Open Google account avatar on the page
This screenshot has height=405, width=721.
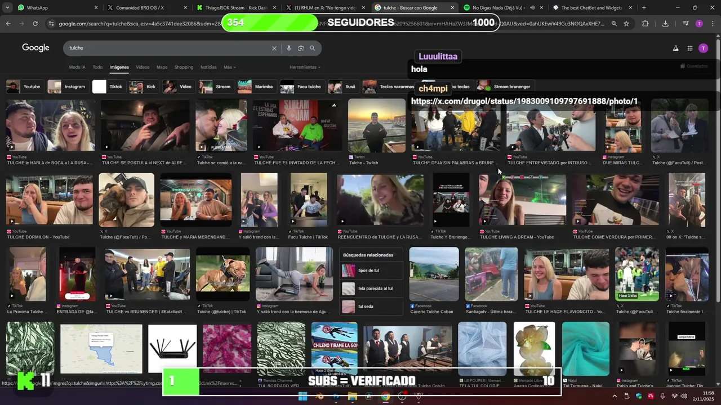703,48
